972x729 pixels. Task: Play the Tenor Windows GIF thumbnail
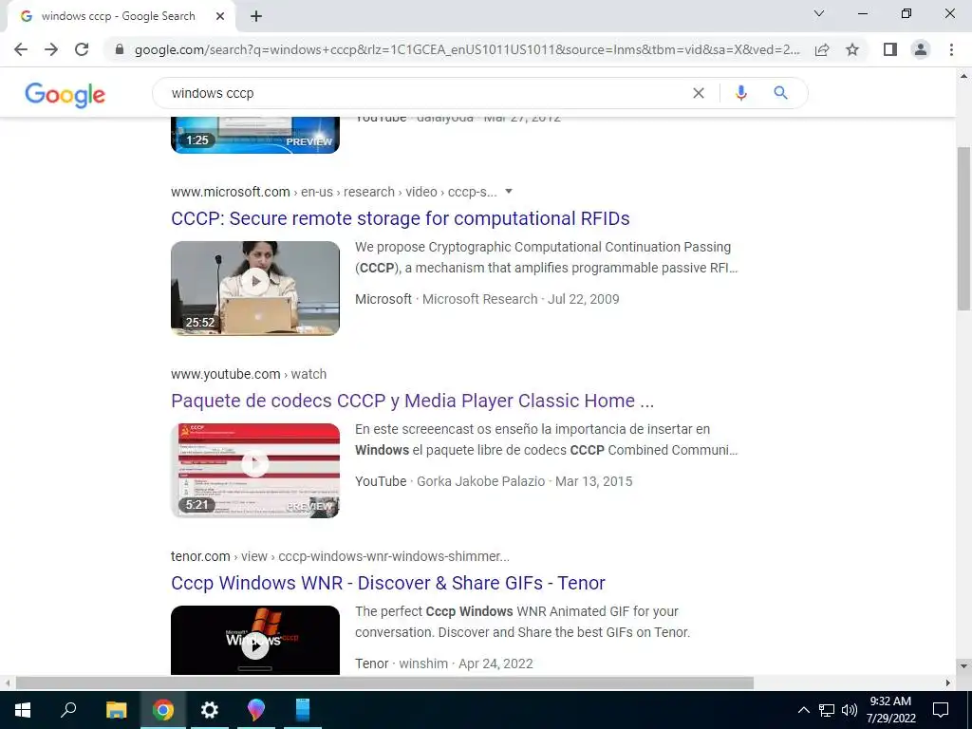point(255,641)
